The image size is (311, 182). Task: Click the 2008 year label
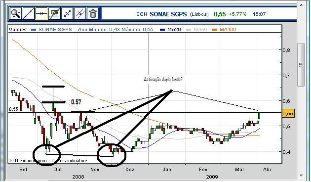point(78,177)
